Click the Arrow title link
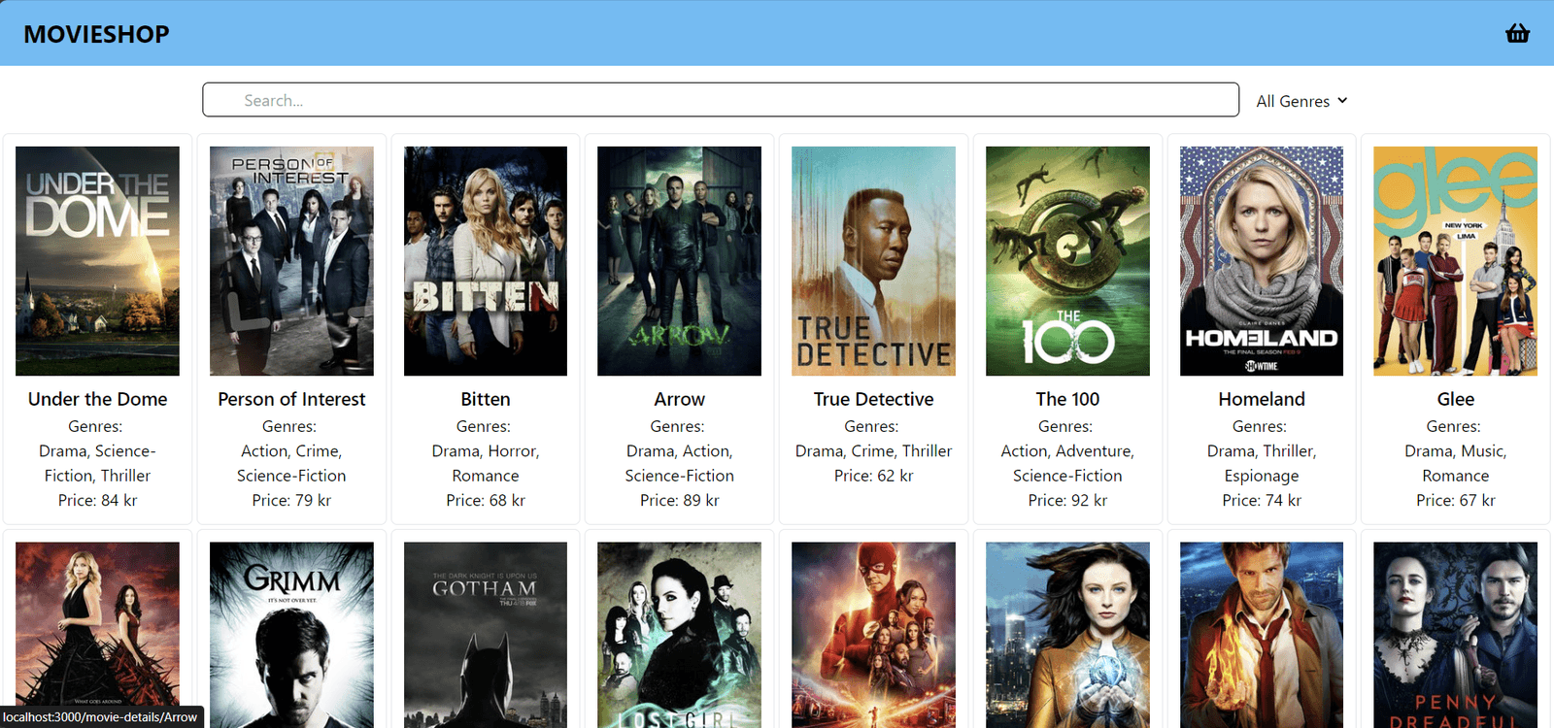The height and width of the screenshot is (728, 1554). click(679, 399)
